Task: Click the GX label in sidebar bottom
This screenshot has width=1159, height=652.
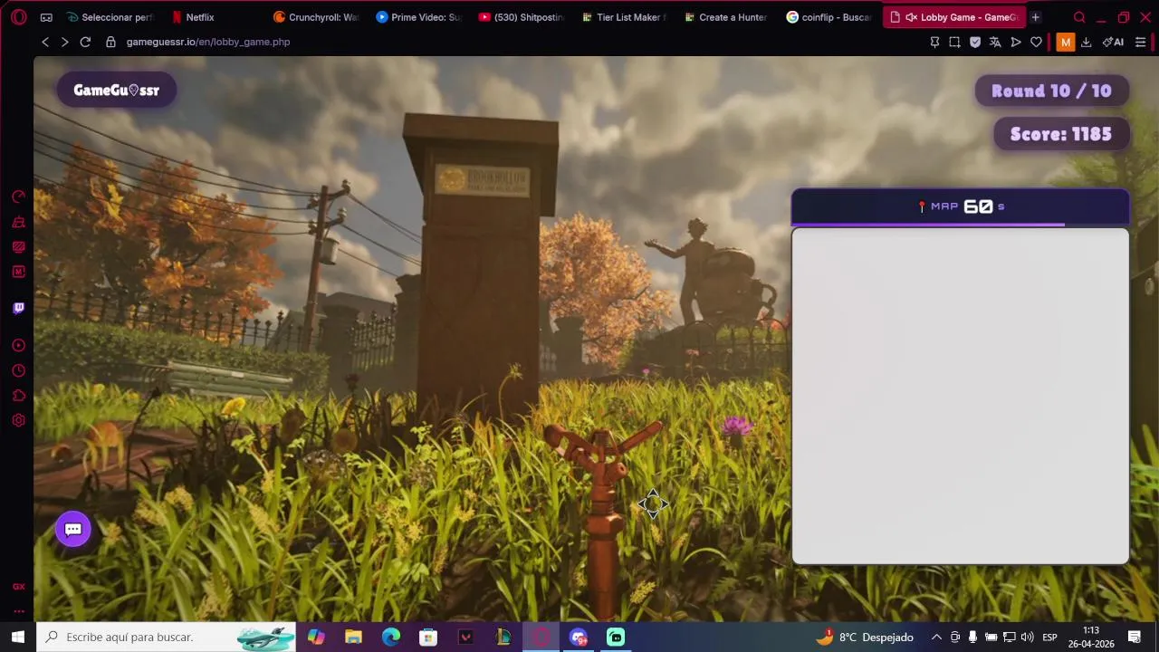Action: click(18, 587)
